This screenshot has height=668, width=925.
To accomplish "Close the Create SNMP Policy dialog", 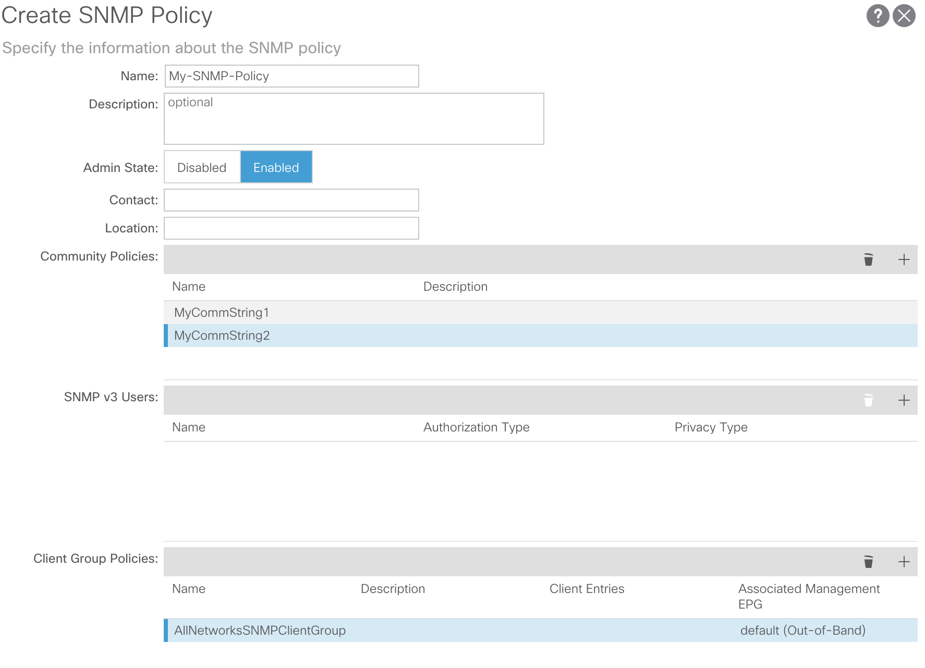I will pyautogui.click(x=904, y=16).
